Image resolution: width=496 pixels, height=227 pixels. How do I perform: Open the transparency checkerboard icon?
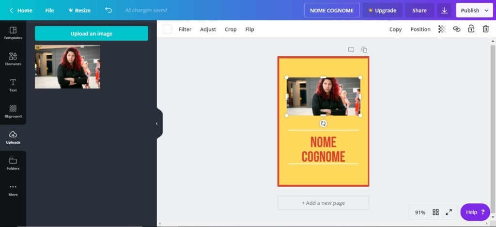(442, 29)
